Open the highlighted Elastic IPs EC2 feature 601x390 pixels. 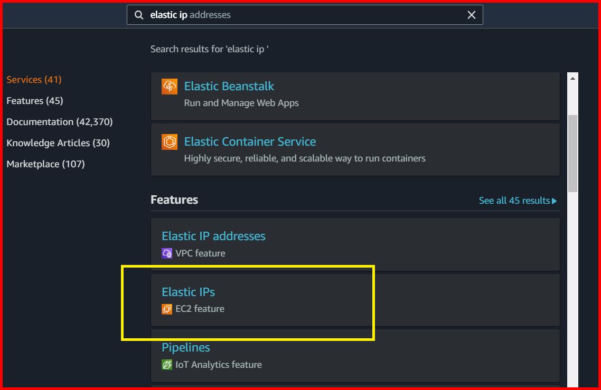pos(188,292)
